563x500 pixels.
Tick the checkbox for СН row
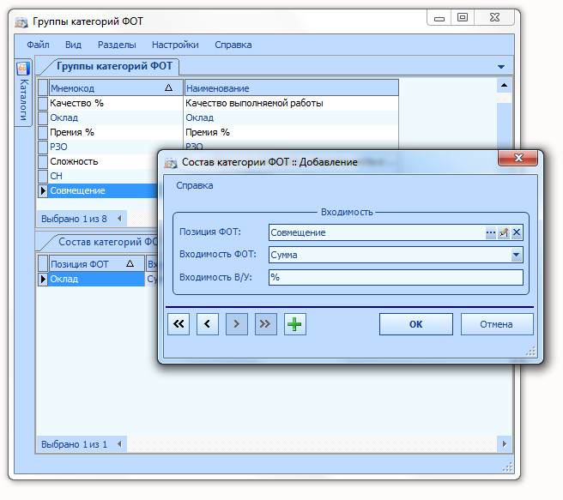click(43, 176)
